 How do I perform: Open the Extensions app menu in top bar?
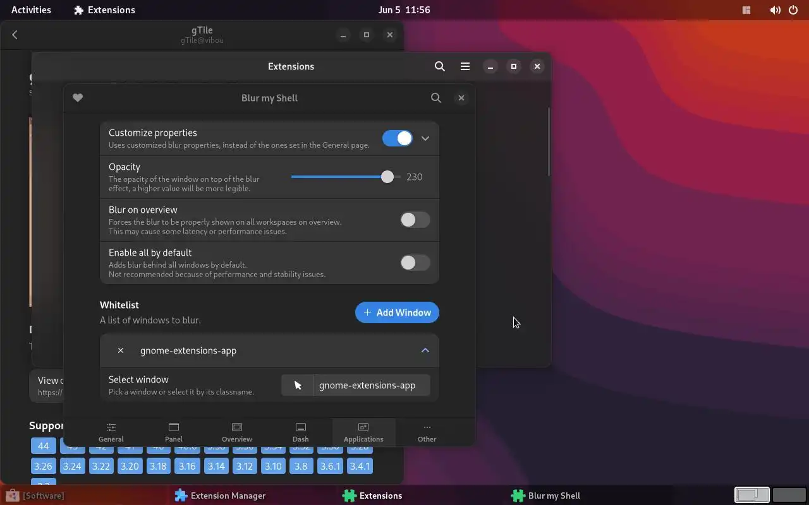104,10
